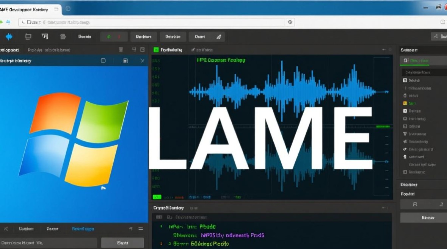The height and width of the screenshot is (249, 447).
Task: Switch to the Designs tab at the bottom left
Action: tap(26, 229)
